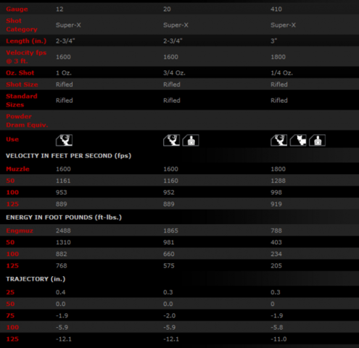The height and width of the screenshot is (348, 359).
Task: Select the Oz. Shot row label
Action: pyautogui.click(x=20, y=72)
